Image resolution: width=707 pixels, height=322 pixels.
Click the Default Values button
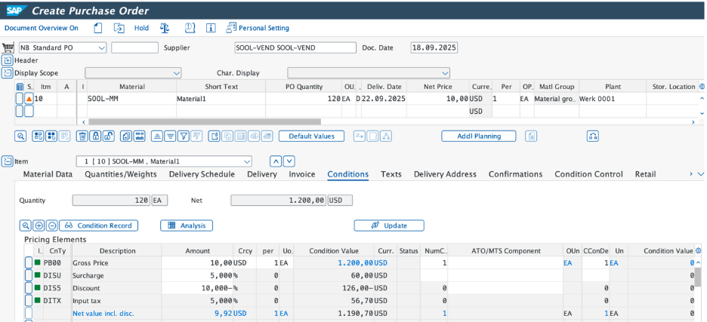coord(311,136)
